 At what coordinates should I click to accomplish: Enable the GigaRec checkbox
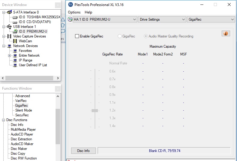(77, 36)
